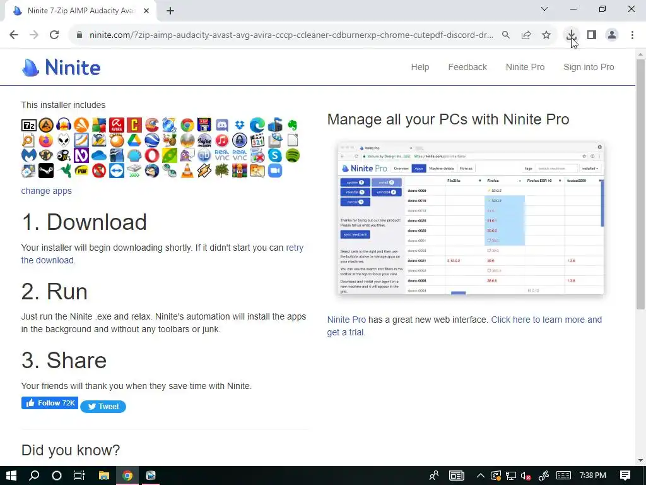This screenshot has width=646, height=485.
Task: Click retry the download link
Action: point(162,254)
